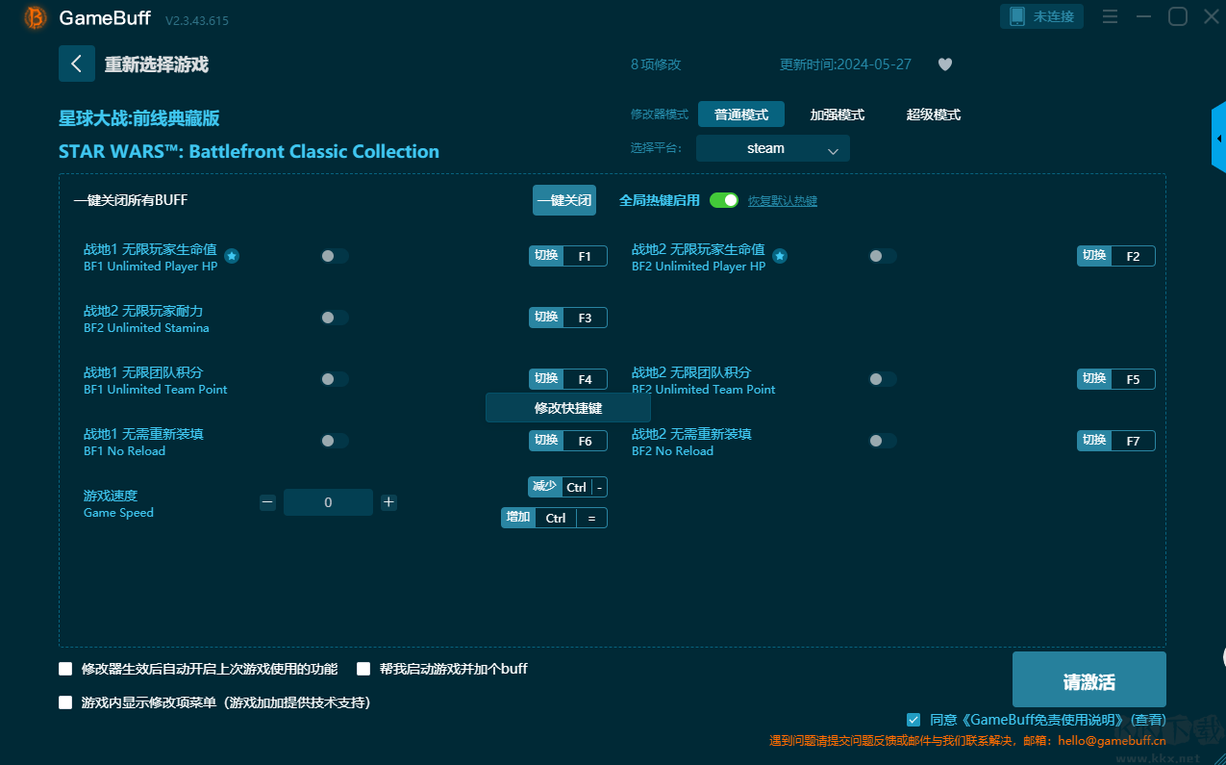This screenshot has width=1226, height=765.
Task: Click the heart favorite icon
Action: [945, 64]
